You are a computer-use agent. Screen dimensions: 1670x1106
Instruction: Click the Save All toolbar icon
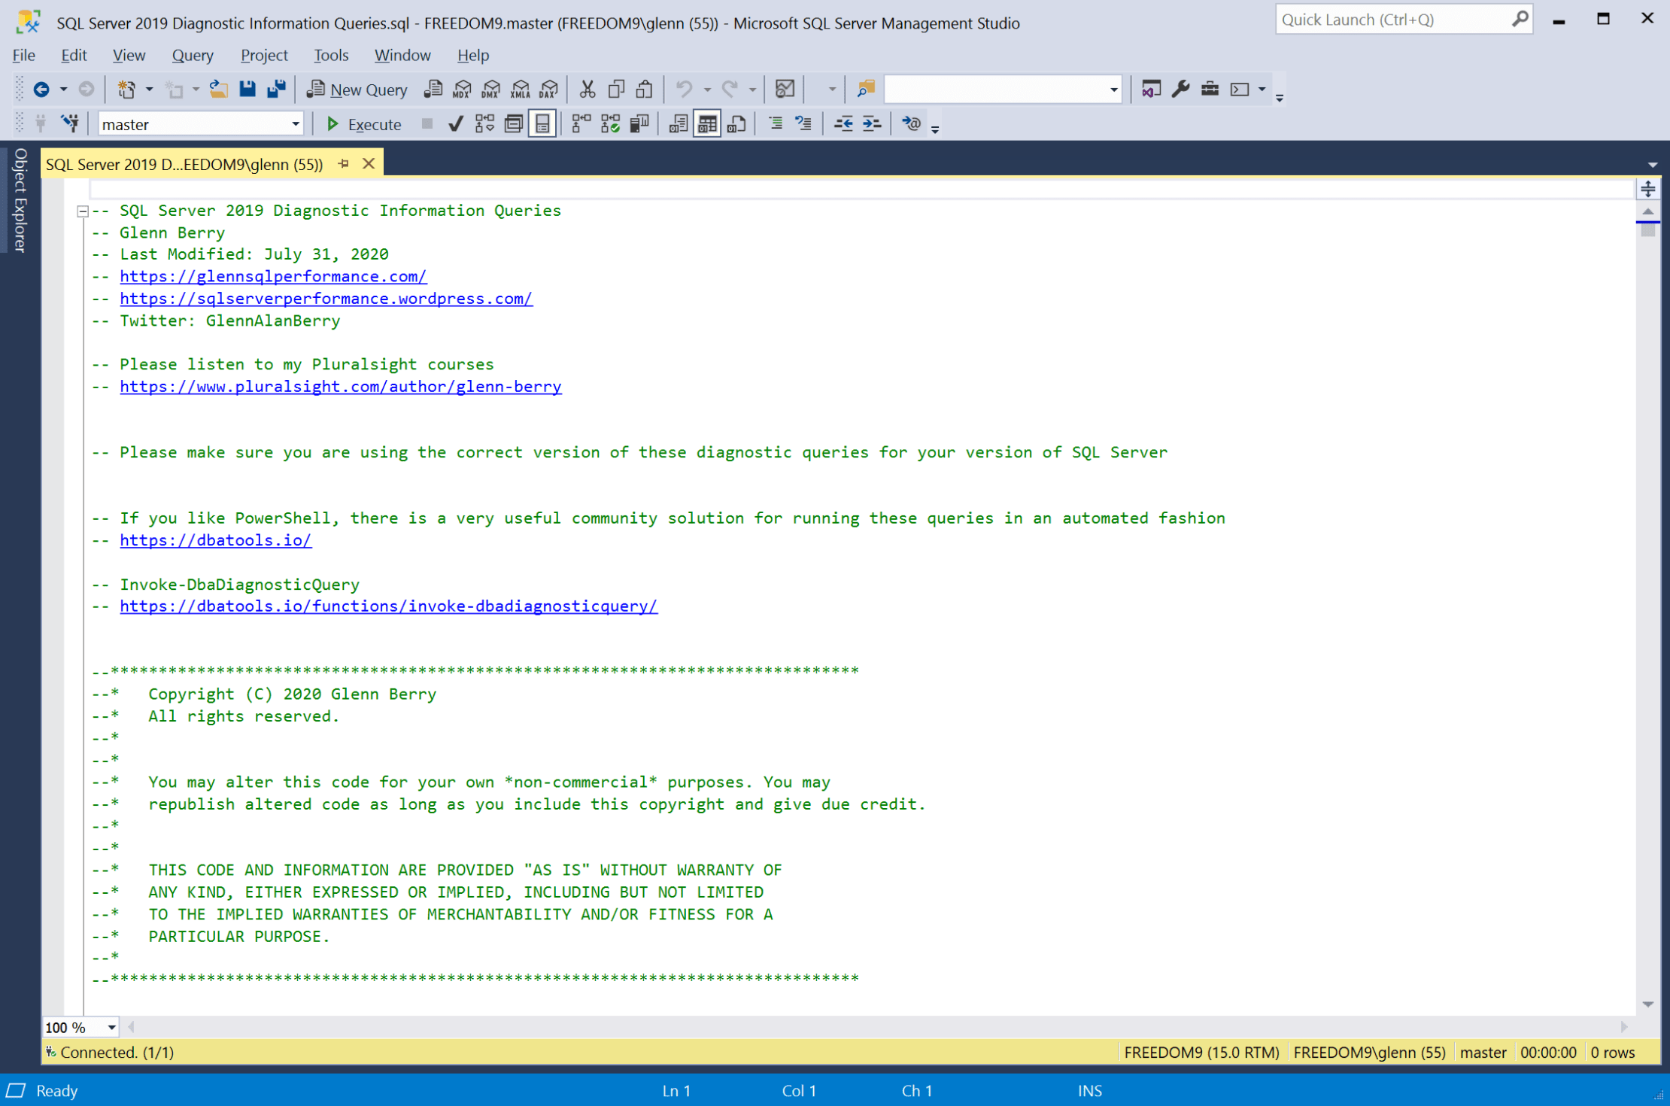(277, 89)
